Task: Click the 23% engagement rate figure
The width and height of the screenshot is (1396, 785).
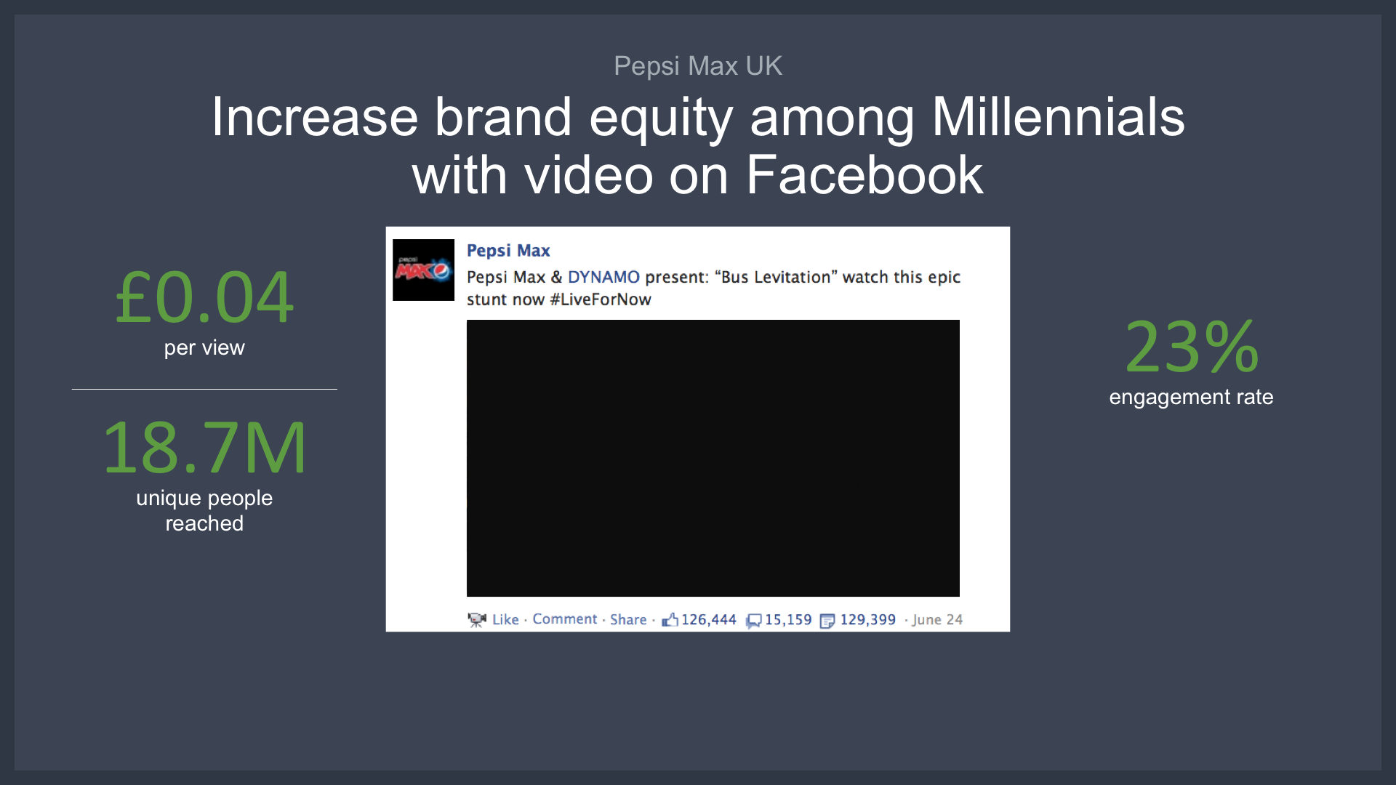Action: tap(1191, 347)
